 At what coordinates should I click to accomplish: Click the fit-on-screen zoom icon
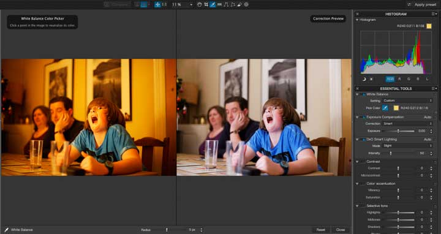pyautogui.click(x=157, y=4)
